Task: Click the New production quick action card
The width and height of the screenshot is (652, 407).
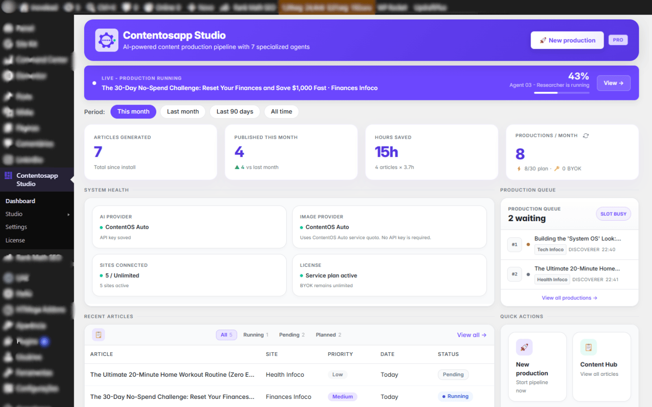Action: 537,367
